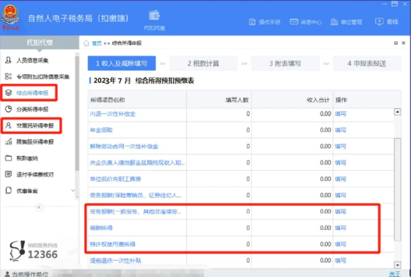Viewport: 411px width, 277px height.
Task: Click 填写 for 年金领取
Action: coord(341,130)
